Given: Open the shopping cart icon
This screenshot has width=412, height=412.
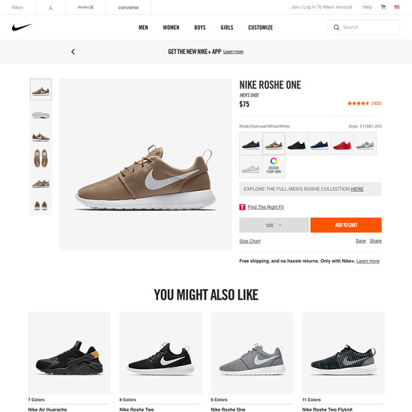Looking at the screenshot, I should [x=383, y=7].
